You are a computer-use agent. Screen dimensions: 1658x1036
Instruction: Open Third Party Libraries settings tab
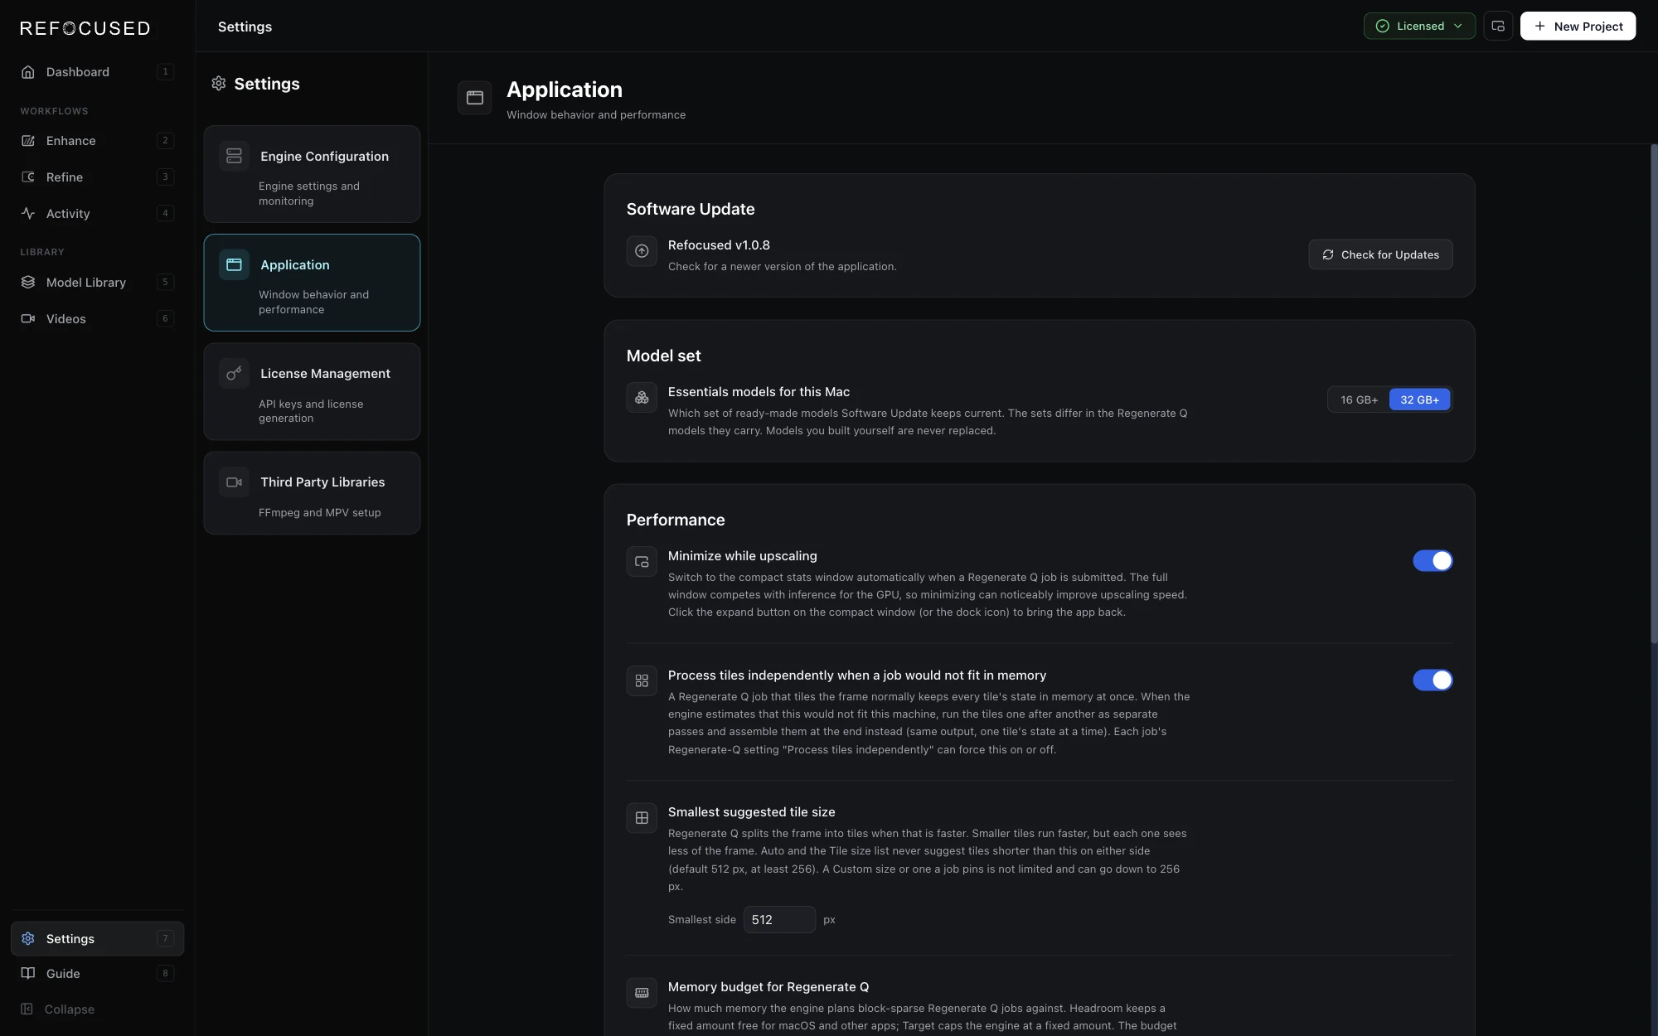312,493
